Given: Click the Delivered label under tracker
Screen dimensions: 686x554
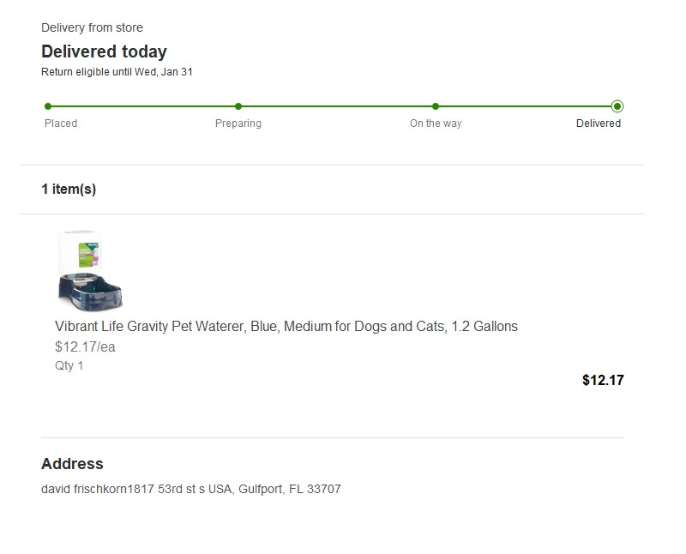Looking at the screenshot, I should [x=599, y=123].
